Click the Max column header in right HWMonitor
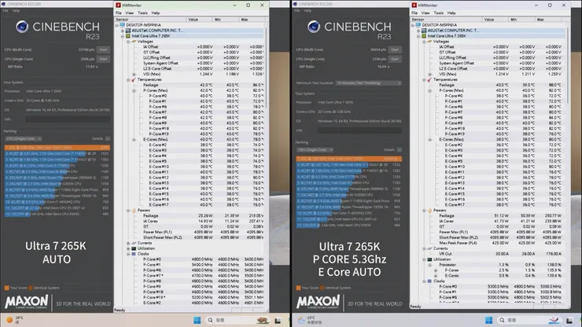 pos(550,20)
